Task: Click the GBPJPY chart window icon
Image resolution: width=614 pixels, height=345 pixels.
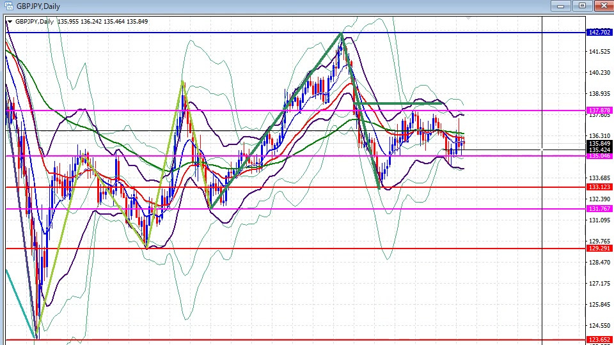Action: coord(8,6)
